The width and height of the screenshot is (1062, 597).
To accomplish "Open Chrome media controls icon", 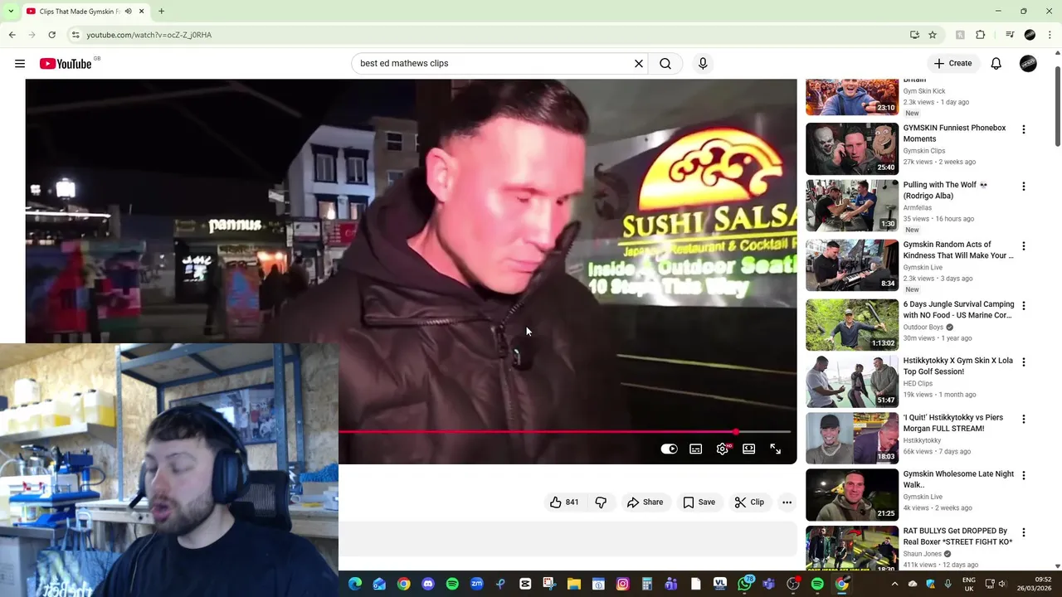I will pos(1010,35).
